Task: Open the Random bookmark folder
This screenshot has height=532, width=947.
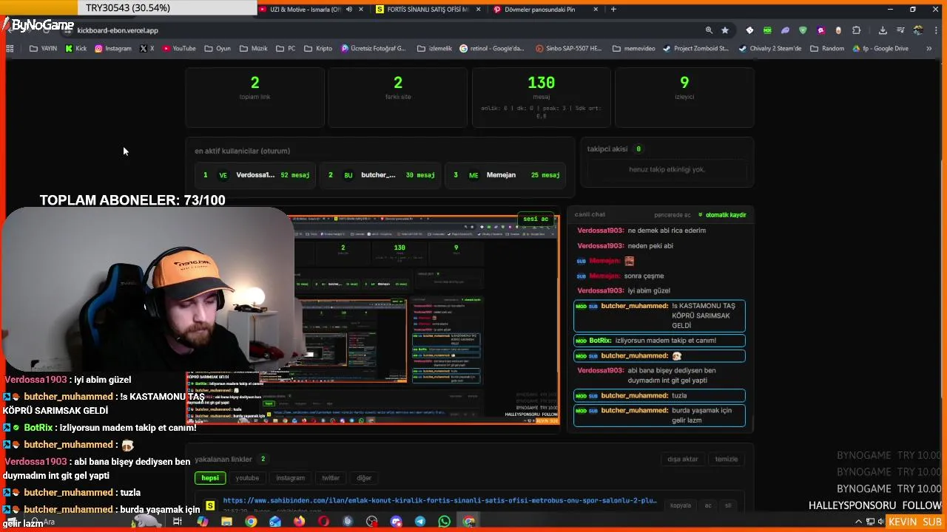Action: point(826,49)
